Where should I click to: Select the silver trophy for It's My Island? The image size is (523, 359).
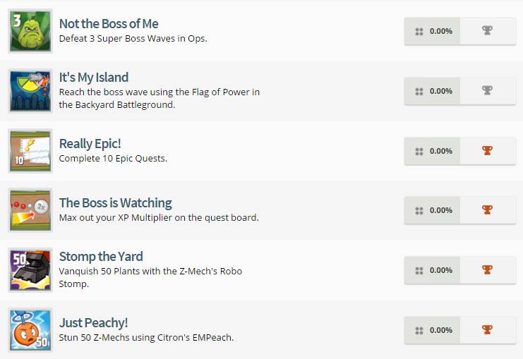tap(487, 91)
